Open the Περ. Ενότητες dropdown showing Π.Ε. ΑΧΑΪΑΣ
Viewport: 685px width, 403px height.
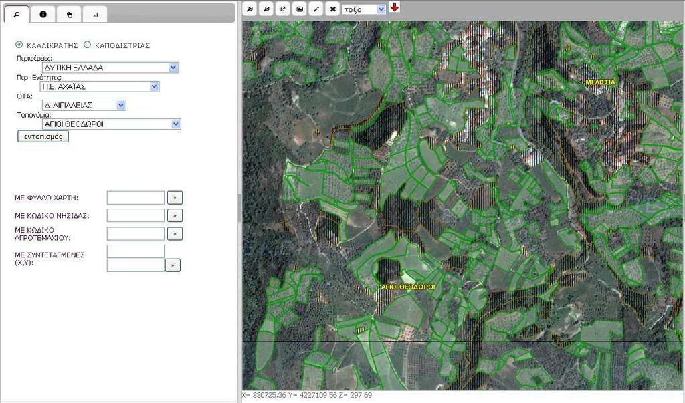point(100,86)
